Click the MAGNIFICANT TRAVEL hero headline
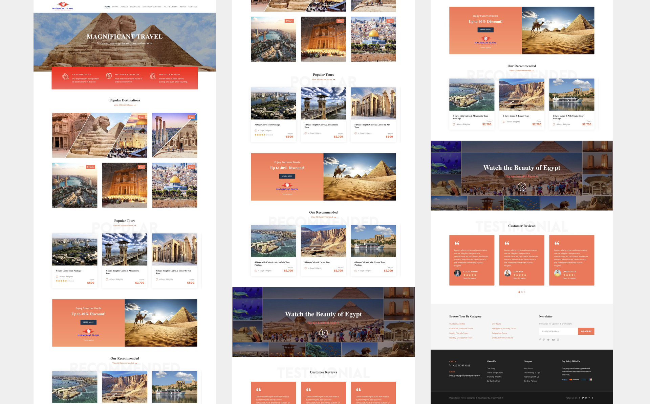The image size is (650, 404). tap(125, 37)
